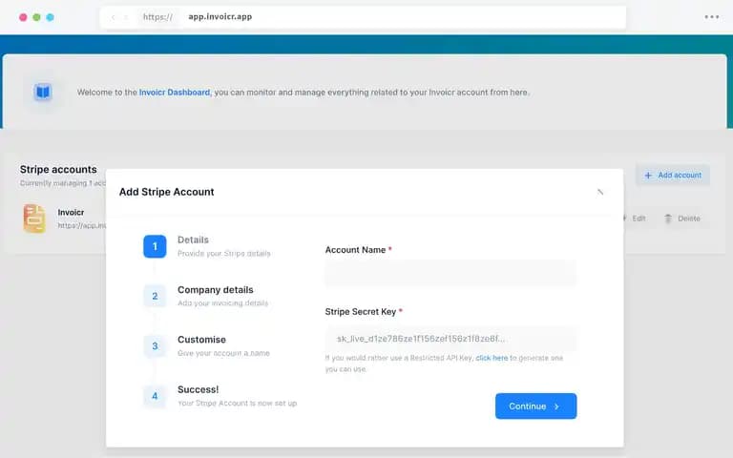The height and width of the screenshot is (458, 733).
Task: Focus the Account Name input field
Action: [x=450, y=273]
